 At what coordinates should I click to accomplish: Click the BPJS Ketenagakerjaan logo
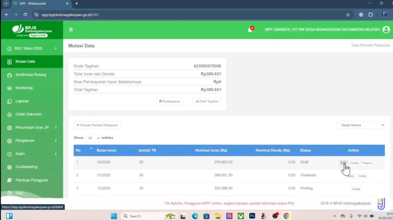pos(32,30)
